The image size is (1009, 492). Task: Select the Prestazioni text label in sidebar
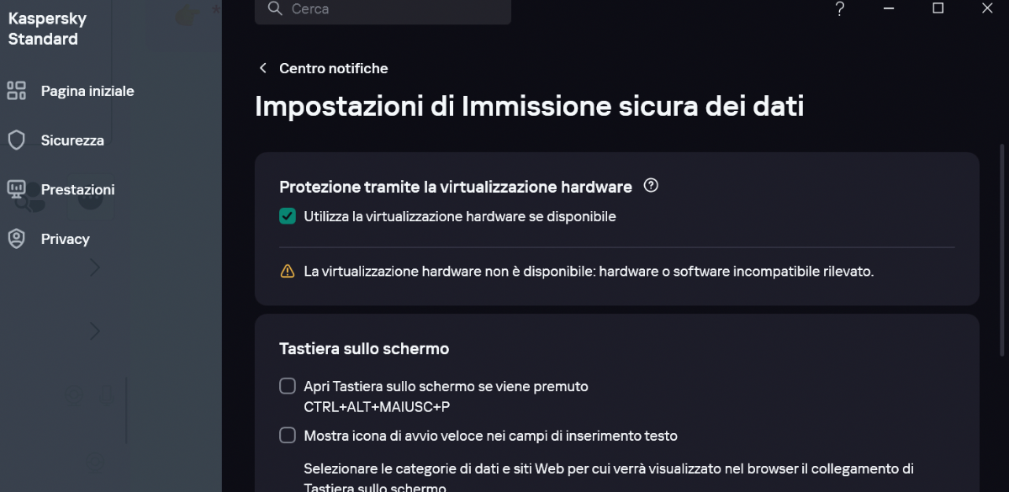pyautogui.click(x=77, y=189)
